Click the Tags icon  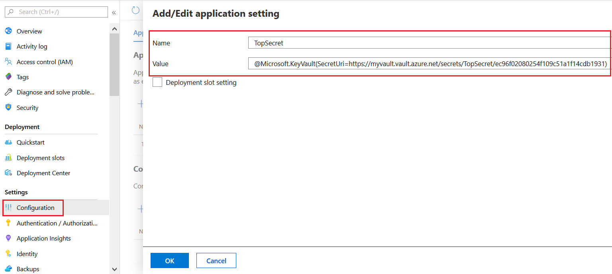click(x=8, y=77)
